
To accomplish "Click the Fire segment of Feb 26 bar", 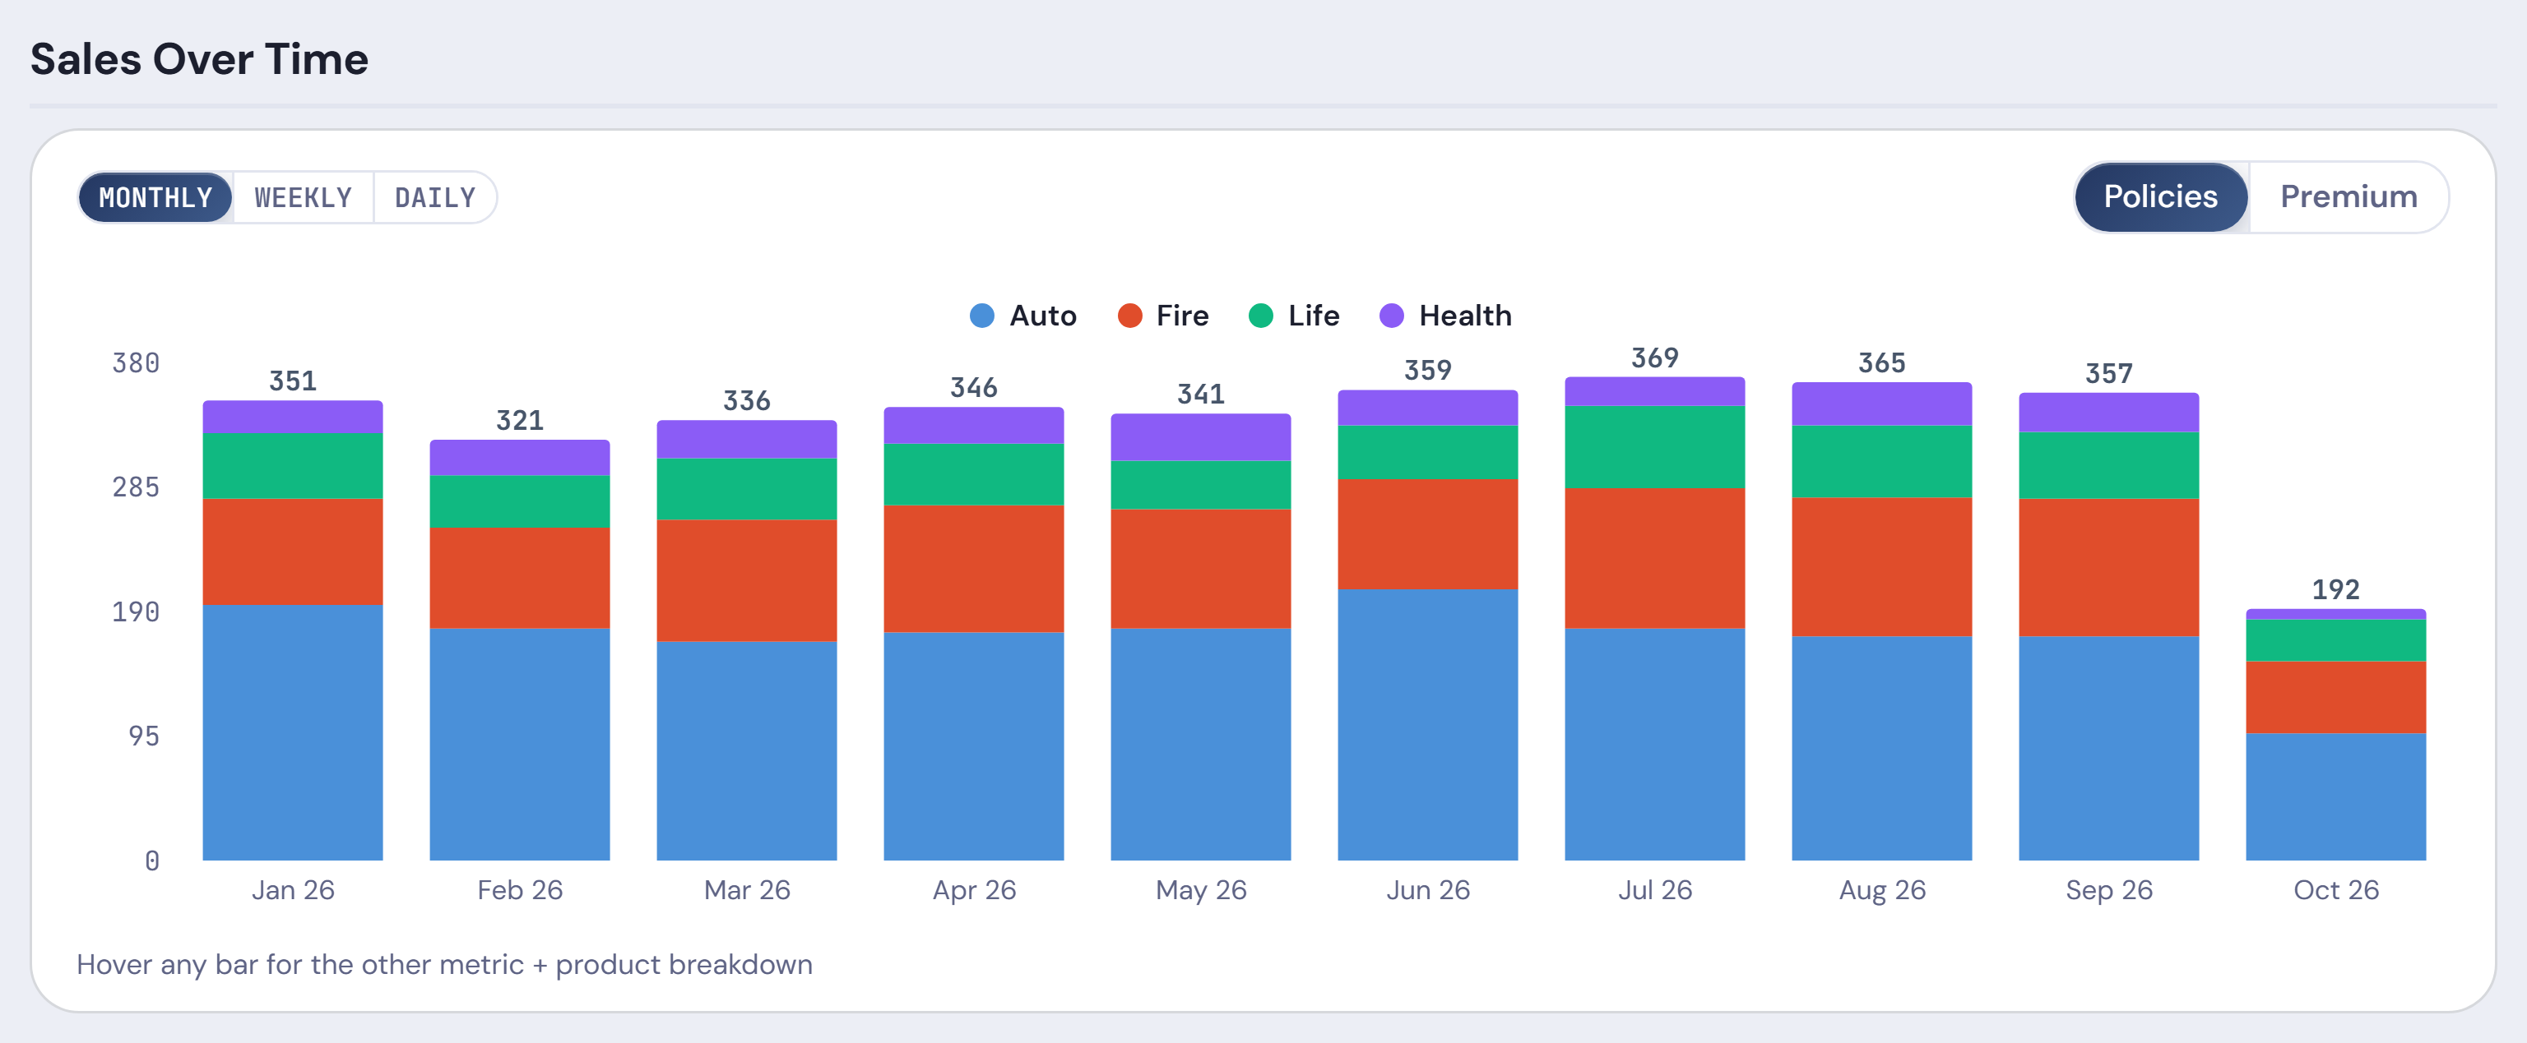I will 519,577.
